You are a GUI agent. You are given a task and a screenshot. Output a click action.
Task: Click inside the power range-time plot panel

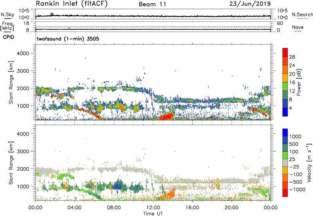click(153, 82)
